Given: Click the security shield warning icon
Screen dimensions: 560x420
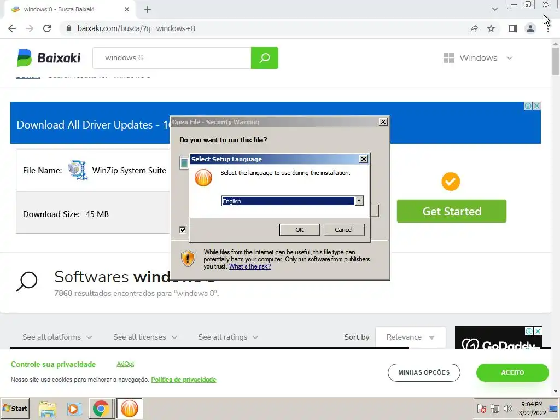Looking at the screenshot, I should tap(188, 258).
